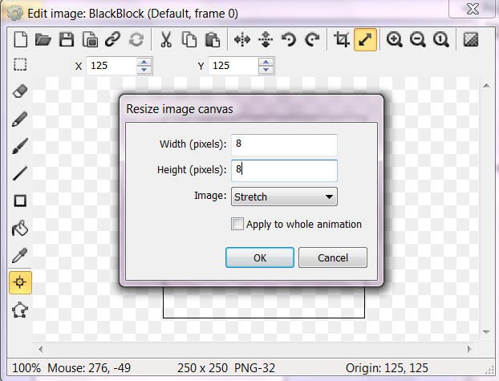499x381 pixels.
Task: Cancel the Resize image canvas dialog
Action: (x=333, y=257)
